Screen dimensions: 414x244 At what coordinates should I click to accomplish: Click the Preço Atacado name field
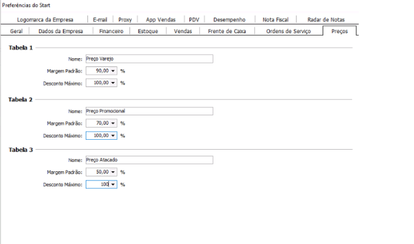[149, 160]
